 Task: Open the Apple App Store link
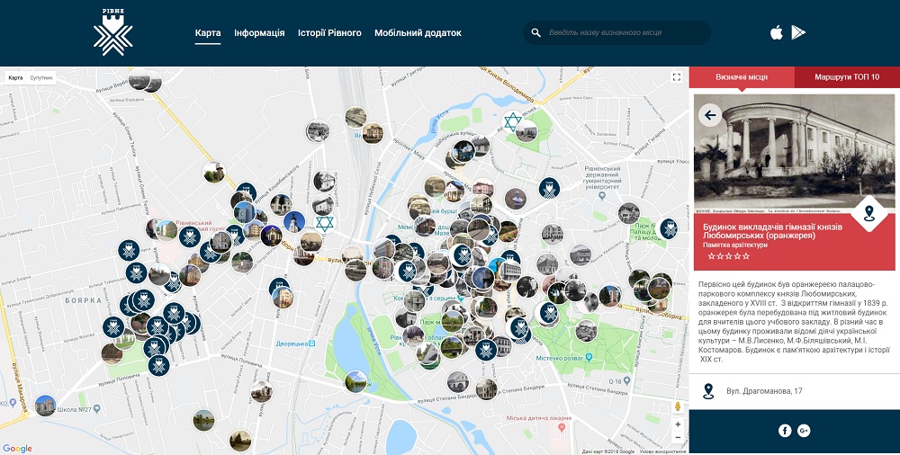(776, 33)
